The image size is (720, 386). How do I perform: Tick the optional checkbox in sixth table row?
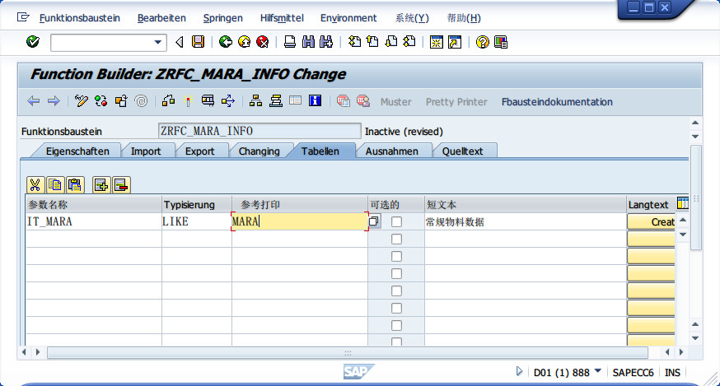(x=396, y=308)
